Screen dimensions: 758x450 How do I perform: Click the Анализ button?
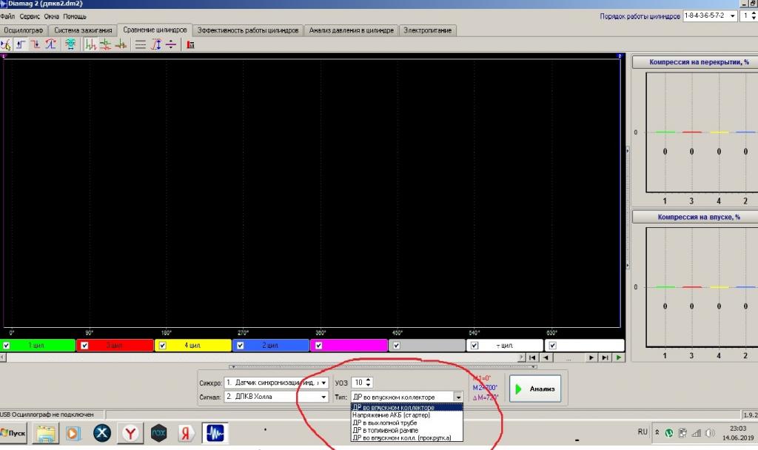(x=535, y=389)
